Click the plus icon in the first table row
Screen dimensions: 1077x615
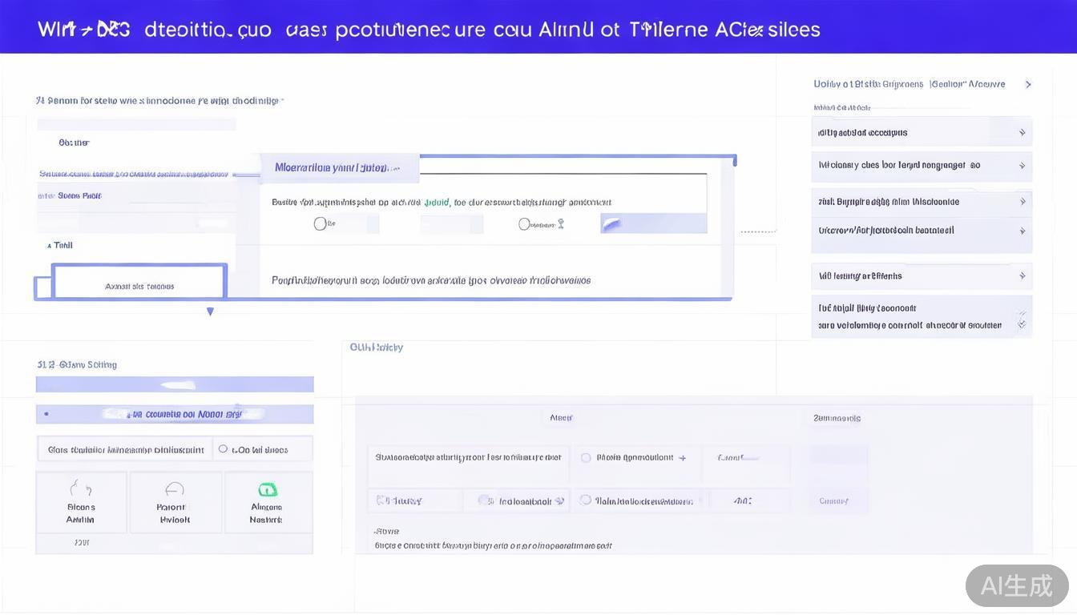(x=683, y=458)
